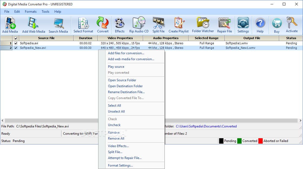Viewport: 303px width, 169px height.
Task: Click row number 2 header
Action: [6, 48]
